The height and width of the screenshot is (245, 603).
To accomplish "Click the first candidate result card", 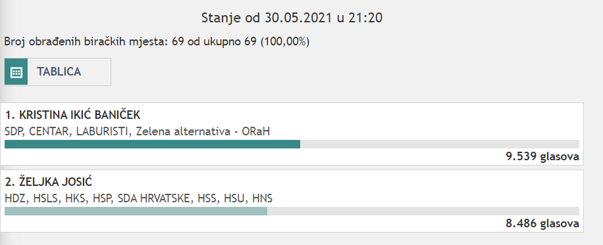I will (x=292, y=134).
